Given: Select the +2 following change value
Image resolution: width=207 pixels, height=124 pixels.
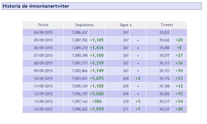Looking at the screenshot, I should pyautogui.click(x=138, y=79).
